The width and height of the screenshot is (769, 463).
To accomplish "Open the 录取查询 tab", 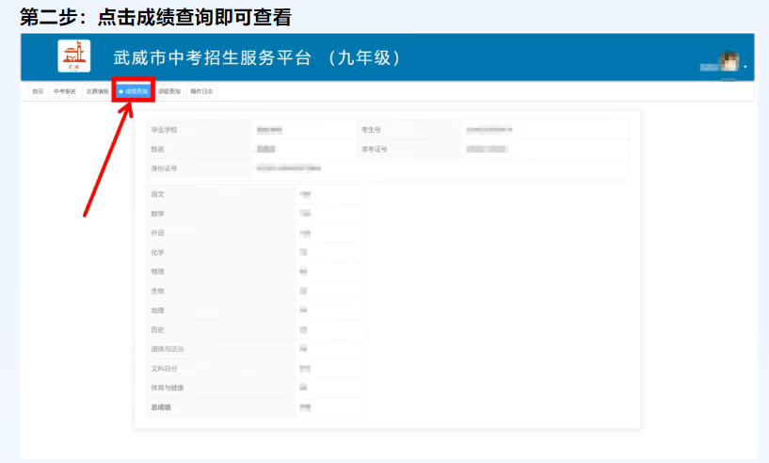I will [x=169, y=91].
